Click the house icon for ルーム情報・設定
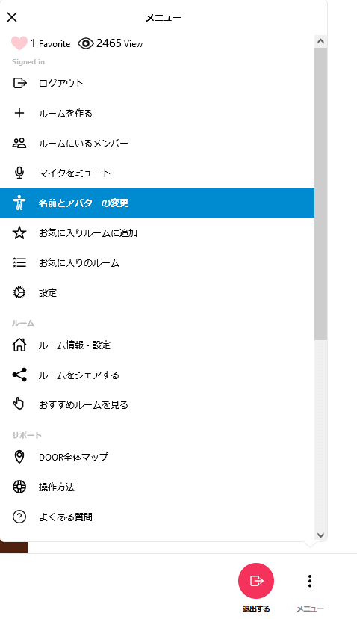The width and height of the screenshot is (357, 619). click(x=19, y=345)
